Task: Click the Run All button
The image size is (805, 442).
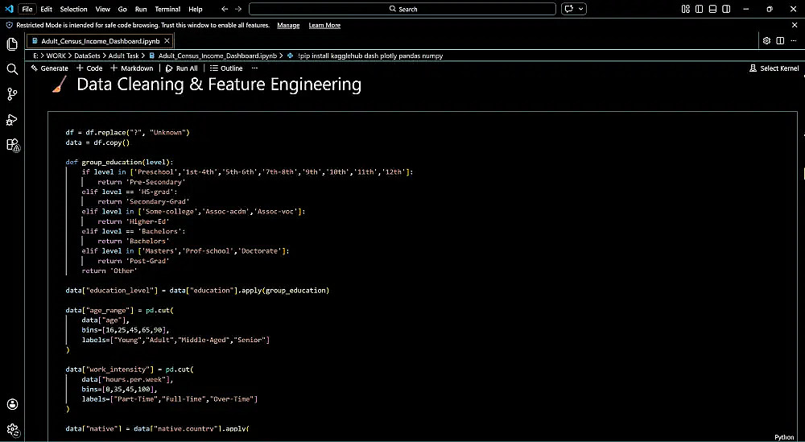Action: (x=182, y=68)
